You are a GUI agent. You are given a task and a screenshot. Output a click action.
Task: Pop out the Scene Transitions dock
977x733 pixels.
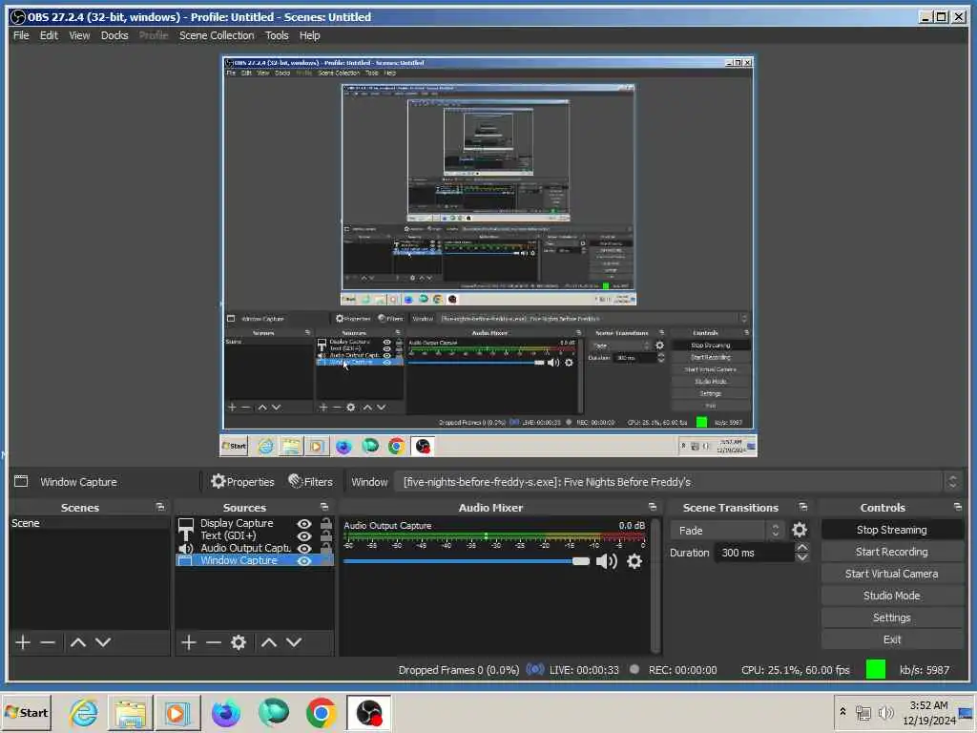click(803, 507)
